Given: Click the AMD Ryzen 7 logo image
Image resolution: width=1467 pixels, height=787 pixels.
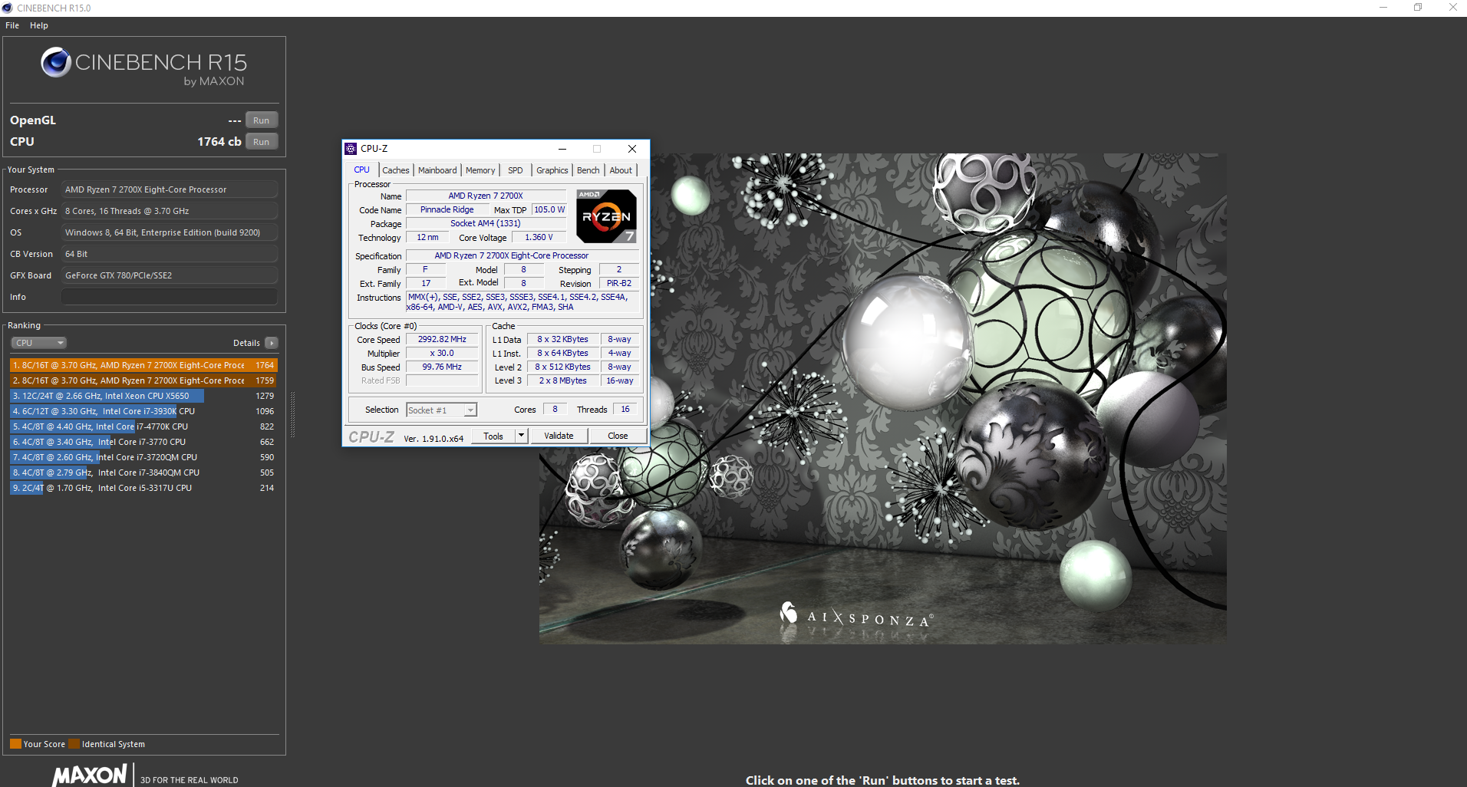Looking at the screenshot, I should (x=606, y=216).
